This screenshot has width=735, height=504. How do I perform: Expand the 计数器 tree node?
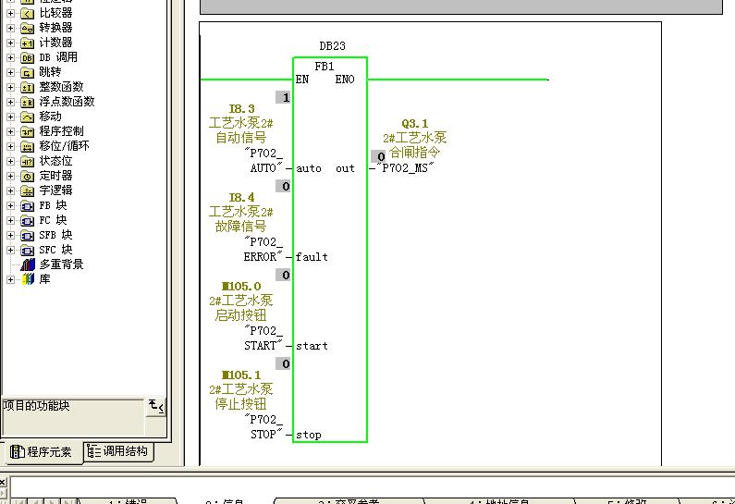coord(10,43)
